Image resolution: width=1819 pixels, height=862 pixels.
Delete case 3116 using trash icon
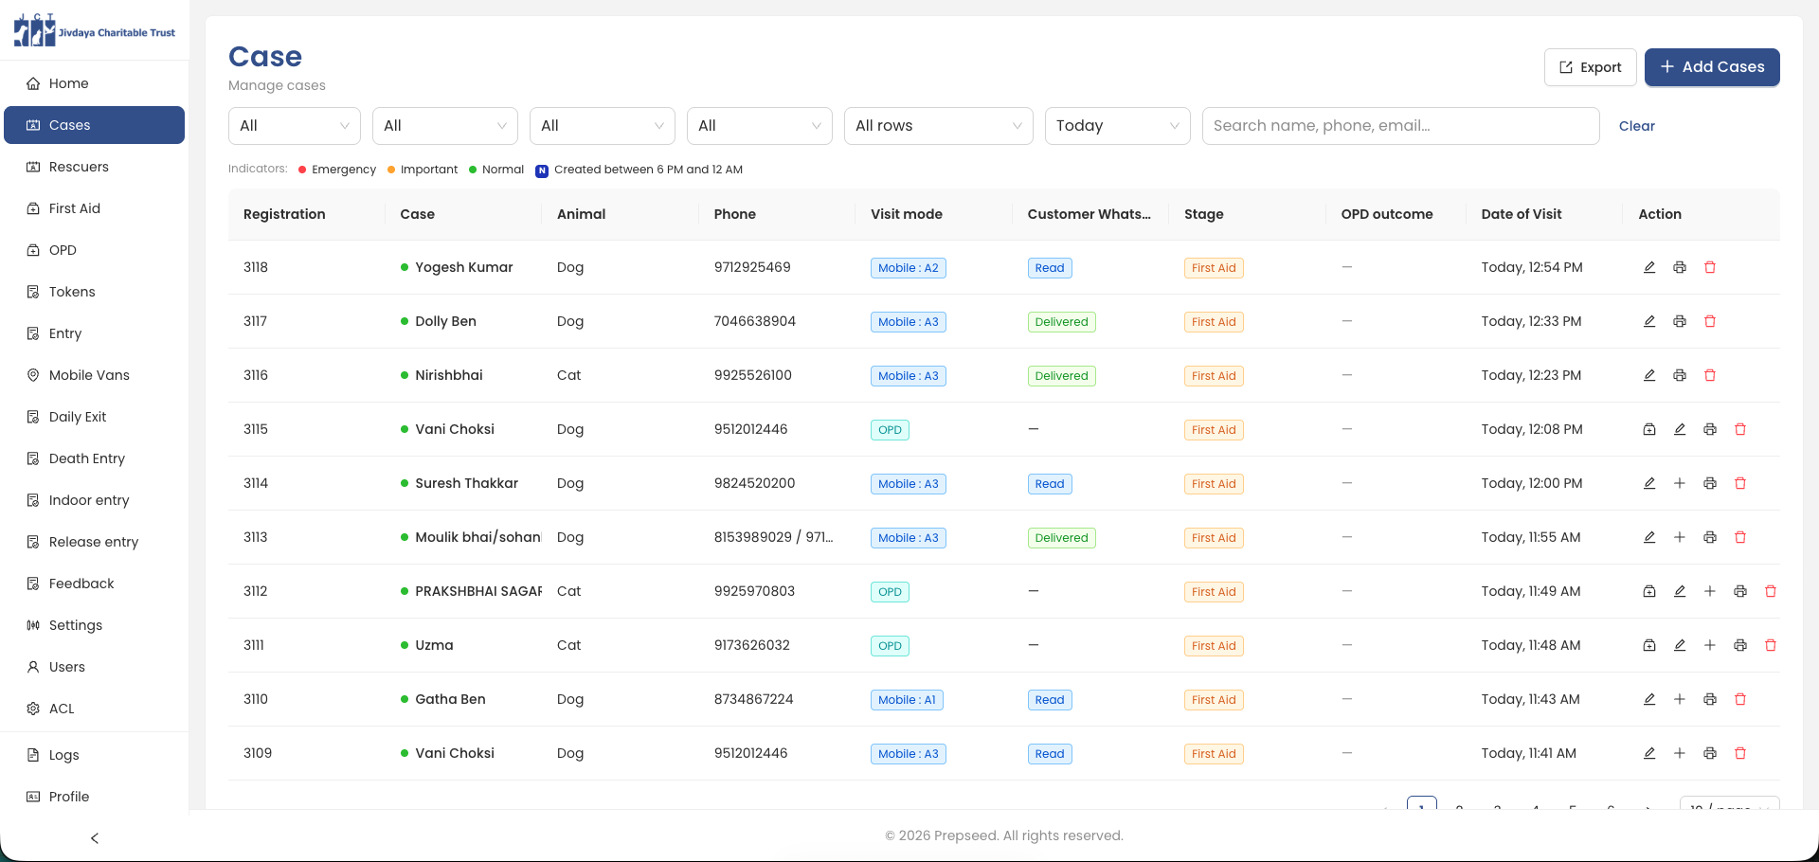pos(1710,375)
